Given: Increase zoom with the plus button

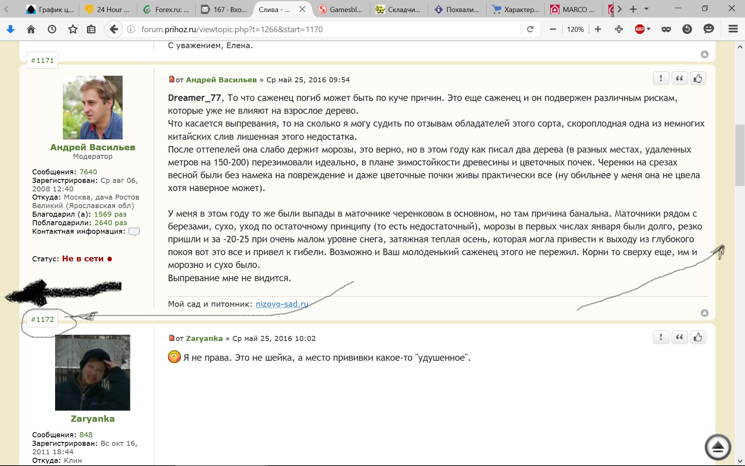Looking at the screenshot, I should [598, 29].
